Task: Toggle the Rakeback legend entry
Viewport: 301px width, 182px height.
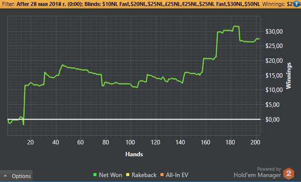Action: [x=141, y=175]
